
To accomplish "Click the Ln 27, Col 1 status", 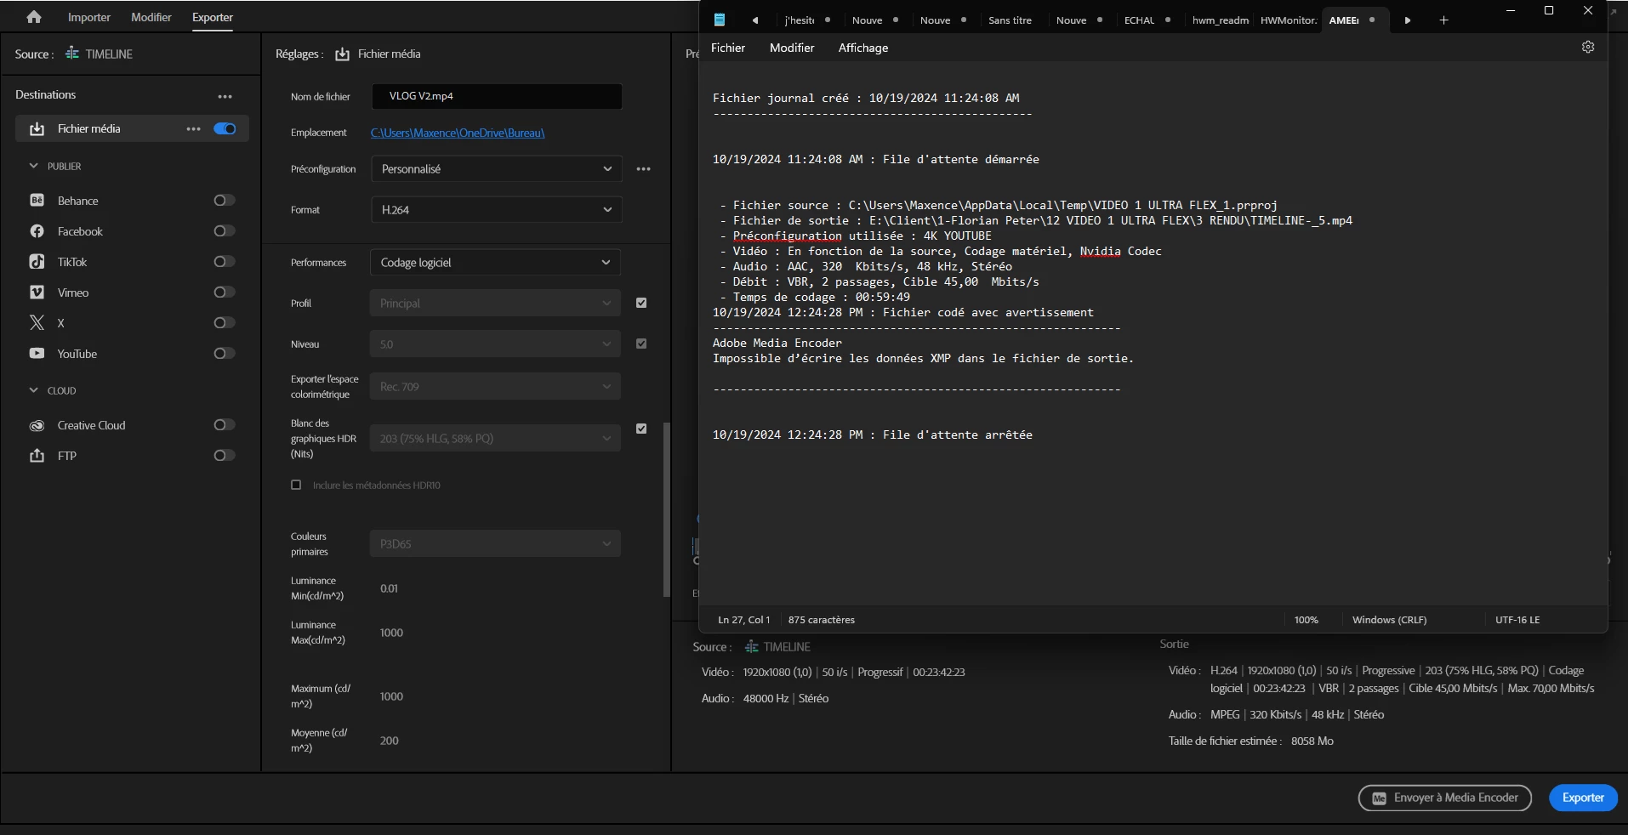I will click(x=744, y=620).
